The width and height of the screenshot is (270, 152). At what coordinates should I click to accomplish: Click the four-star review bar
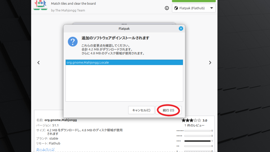pyautogui.click(x=197, y=136)
